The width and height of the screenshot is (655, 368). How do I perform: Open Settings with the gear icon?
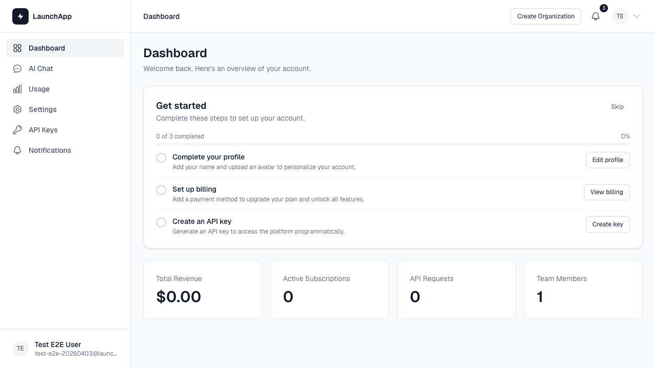coord(17,109)
